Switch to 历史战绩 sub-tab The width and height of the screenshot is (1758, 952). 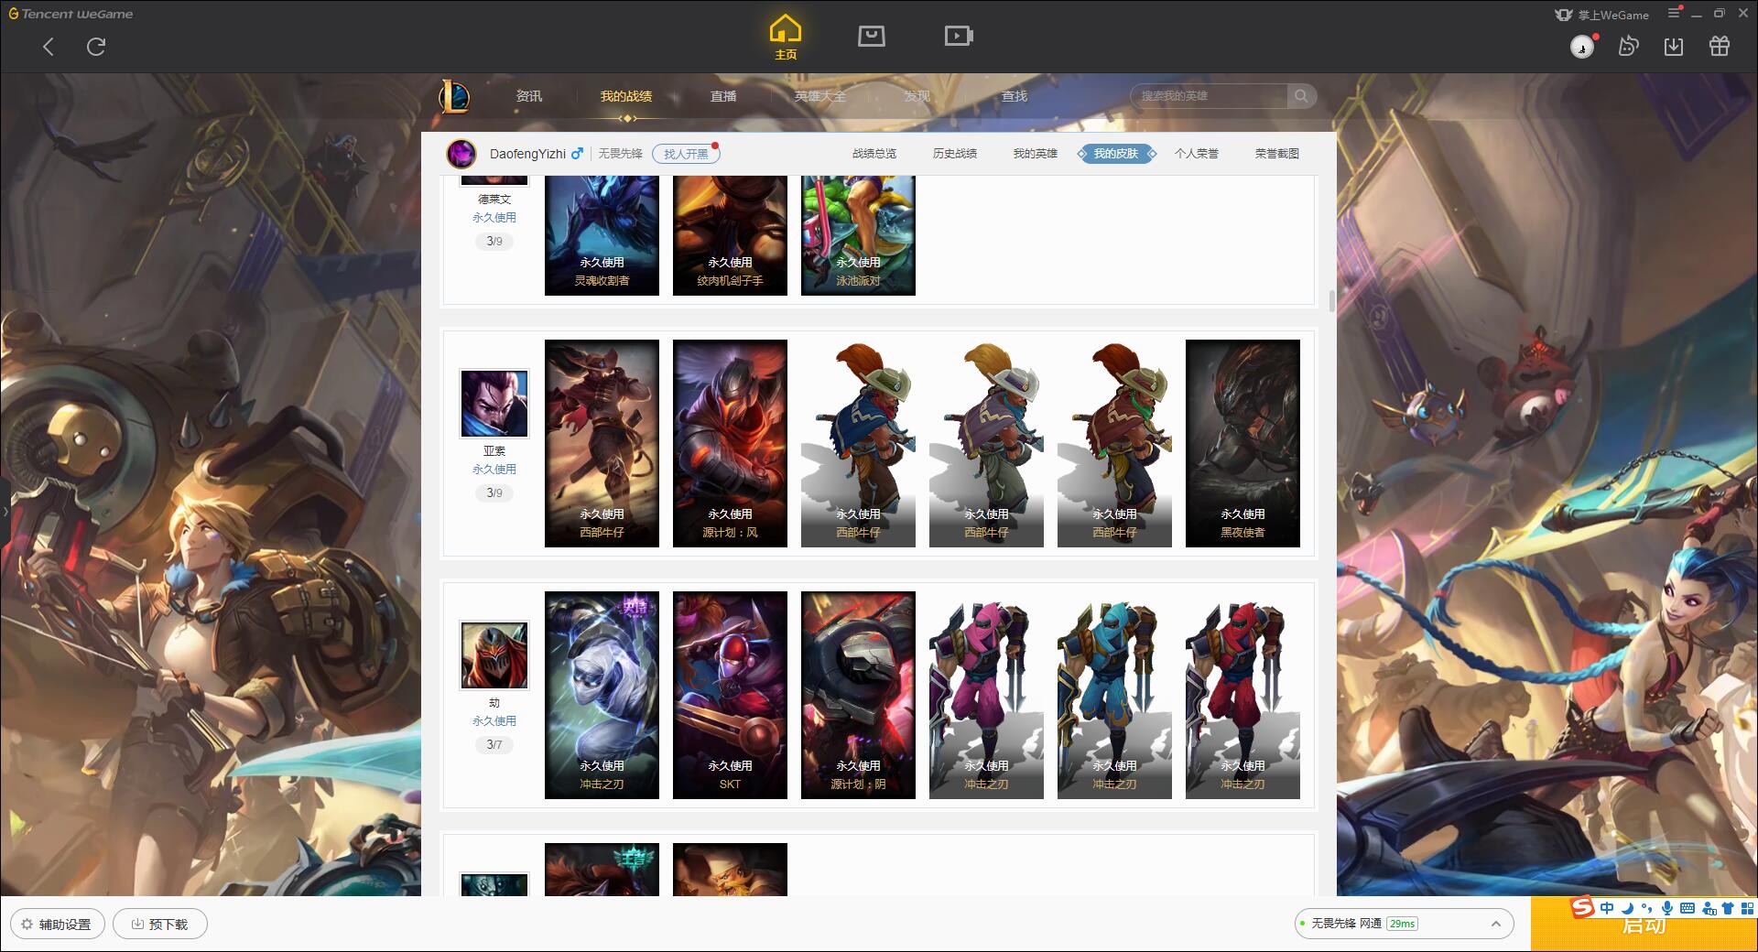point(955,154)
